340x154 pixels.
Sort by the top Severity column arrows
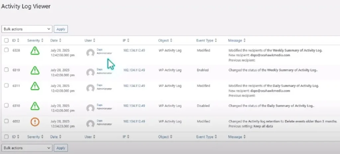42,40
